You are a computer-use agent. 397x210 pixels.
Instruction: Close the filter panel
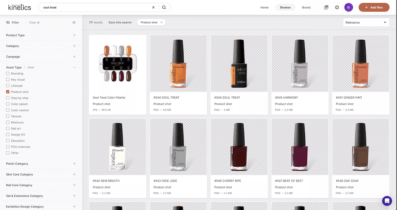click(74, 23)
